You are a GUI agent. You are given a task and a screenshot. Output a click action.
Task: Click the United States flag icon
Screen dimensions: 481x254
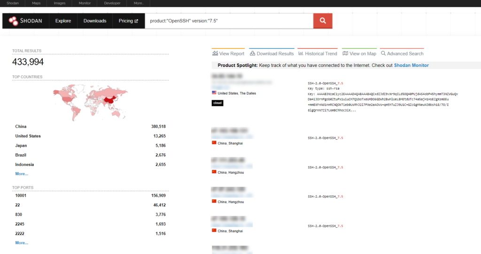tap(214, 93)
